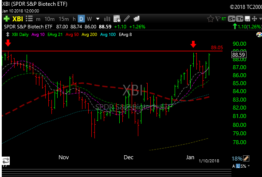This screenshot has width=262, height=177.
Task: Click the Avg 200 indicator label
Action: (89, 35)
